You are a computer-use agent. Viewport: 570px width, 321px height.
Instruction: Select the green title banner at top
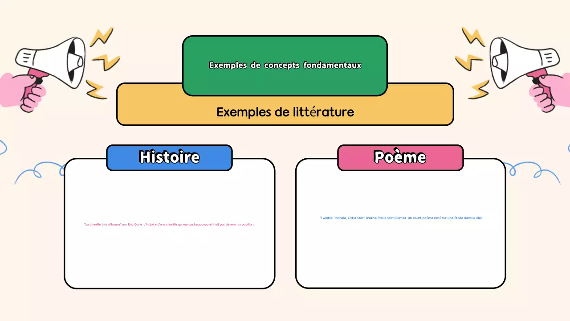(x=285, y=66)
